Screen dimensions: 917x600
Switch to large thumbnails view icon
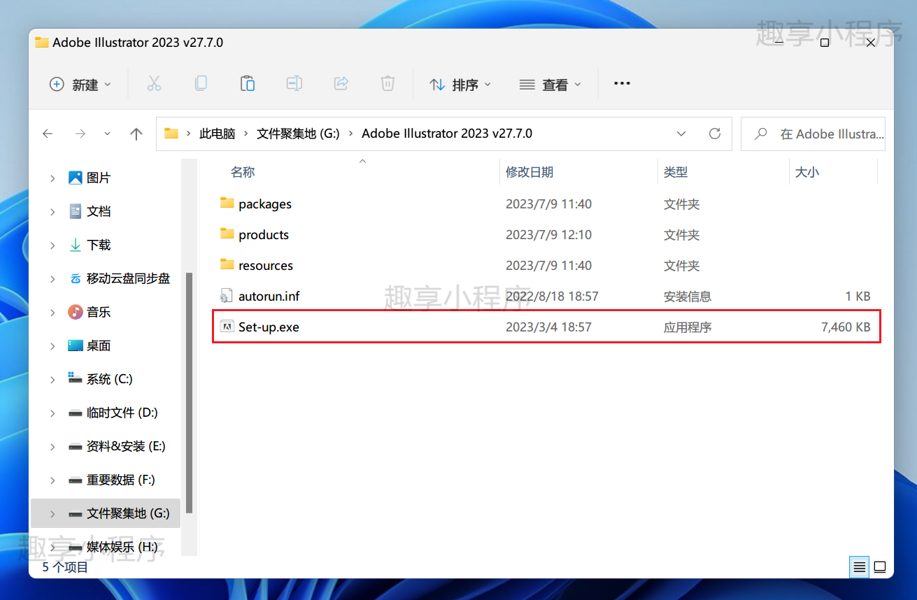pos(880,566)
